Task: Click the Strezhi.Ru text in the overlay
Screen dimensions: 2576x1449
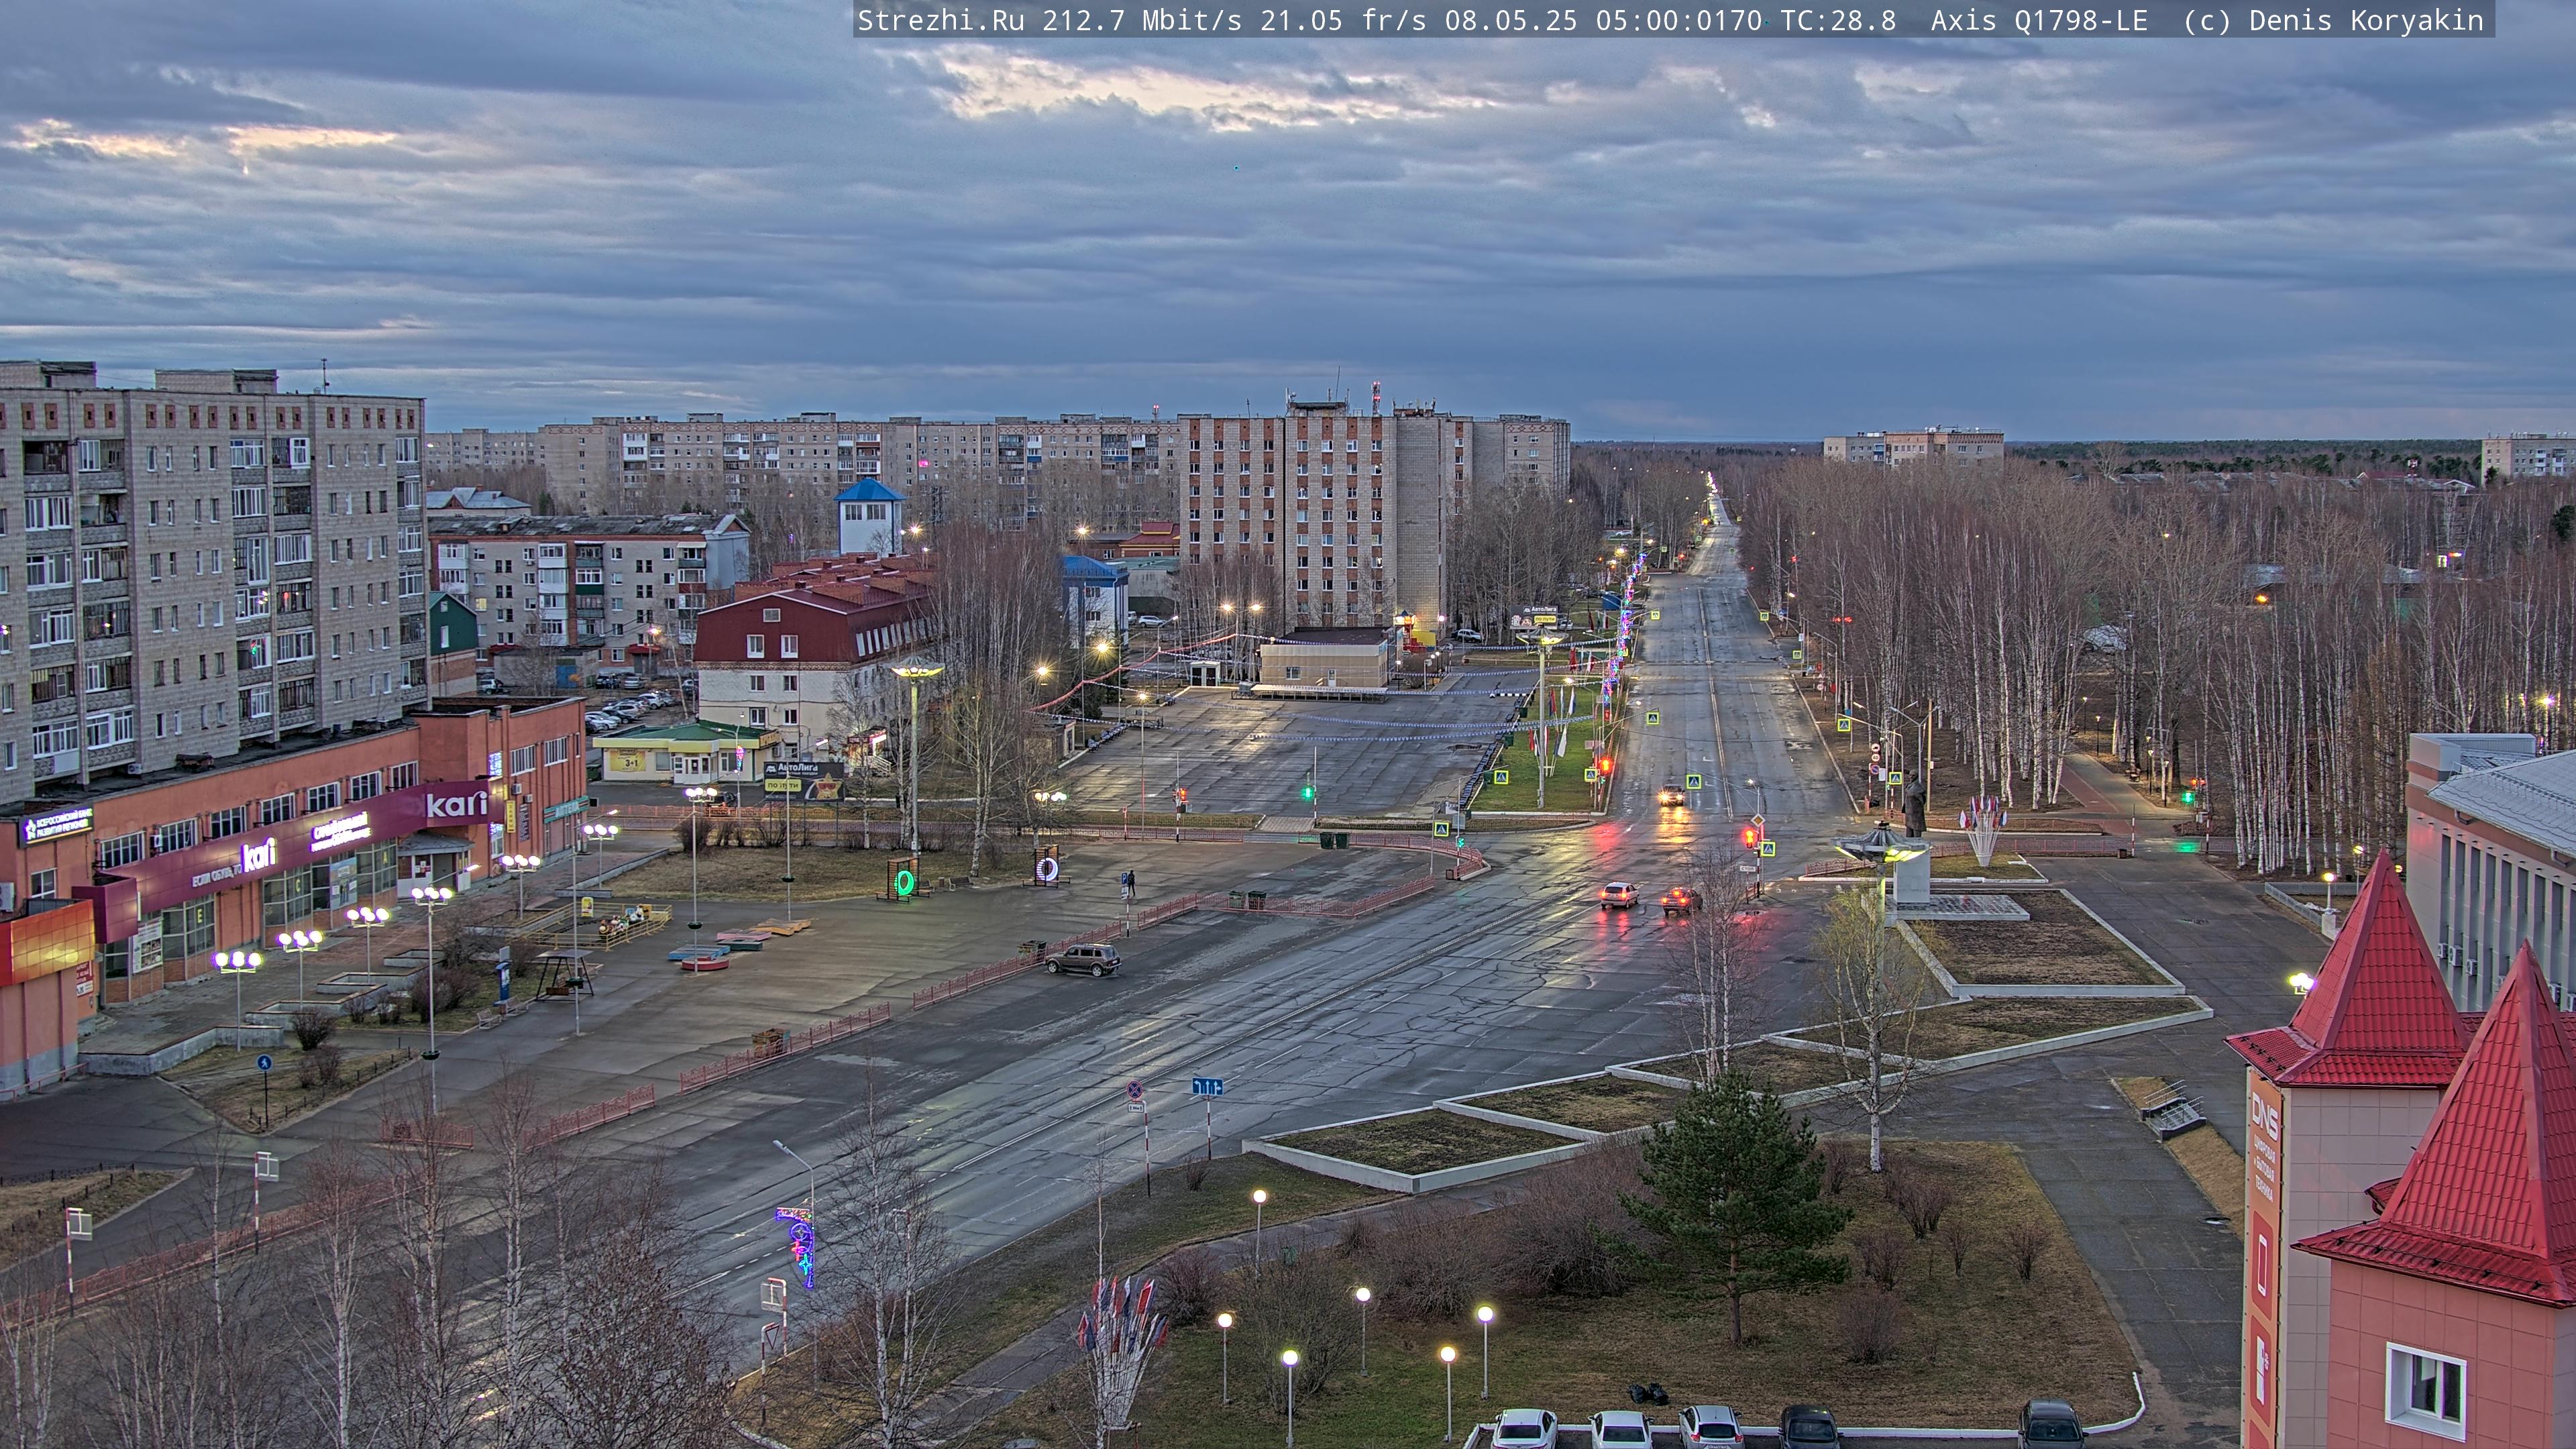Action: click(x=941, y=21)
